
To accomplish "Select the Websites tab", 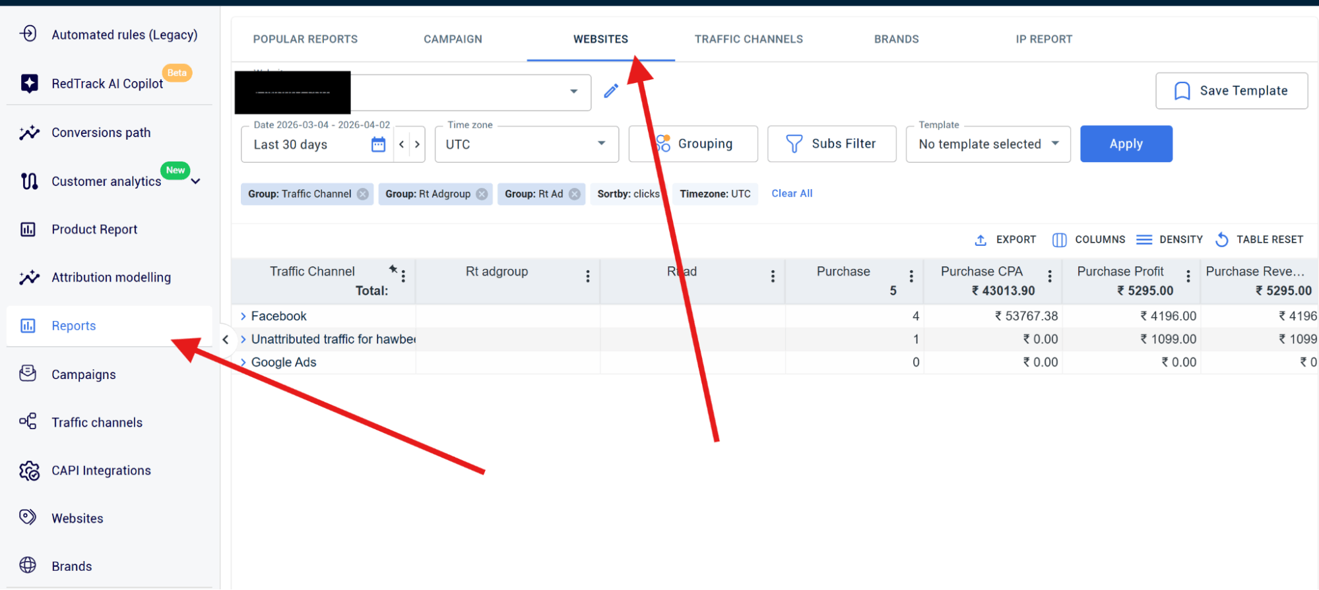I will point(600,39).
